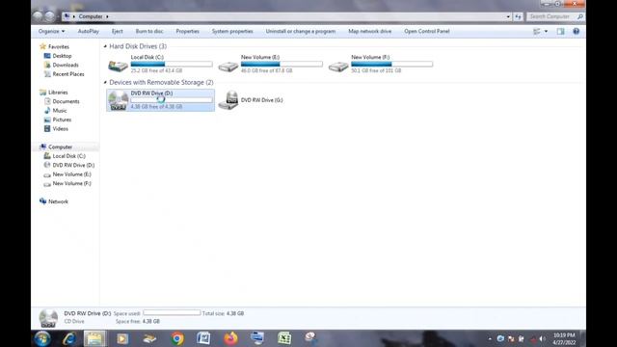The image size is (617, 347).
Task: Click Eject in the toolbar
Action: click(x=118, y=31)
